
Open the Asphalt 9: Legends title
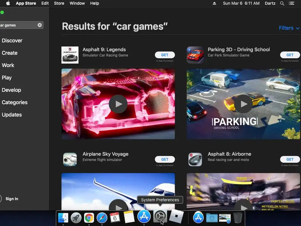click(104, 49)
